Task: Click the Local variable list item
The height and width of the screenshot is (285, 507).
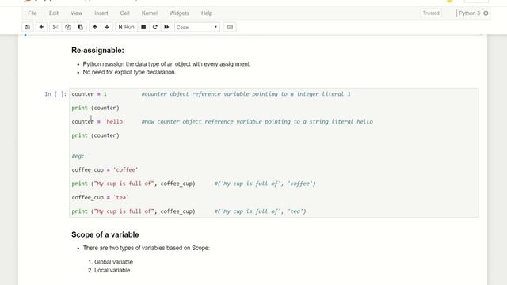Action: point(112,270)
